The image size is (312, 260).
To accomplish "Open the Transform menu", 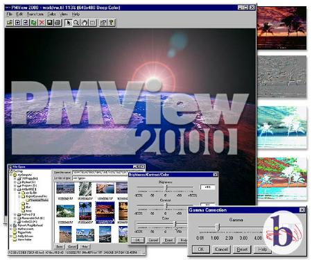I will [x=35, y=14].
